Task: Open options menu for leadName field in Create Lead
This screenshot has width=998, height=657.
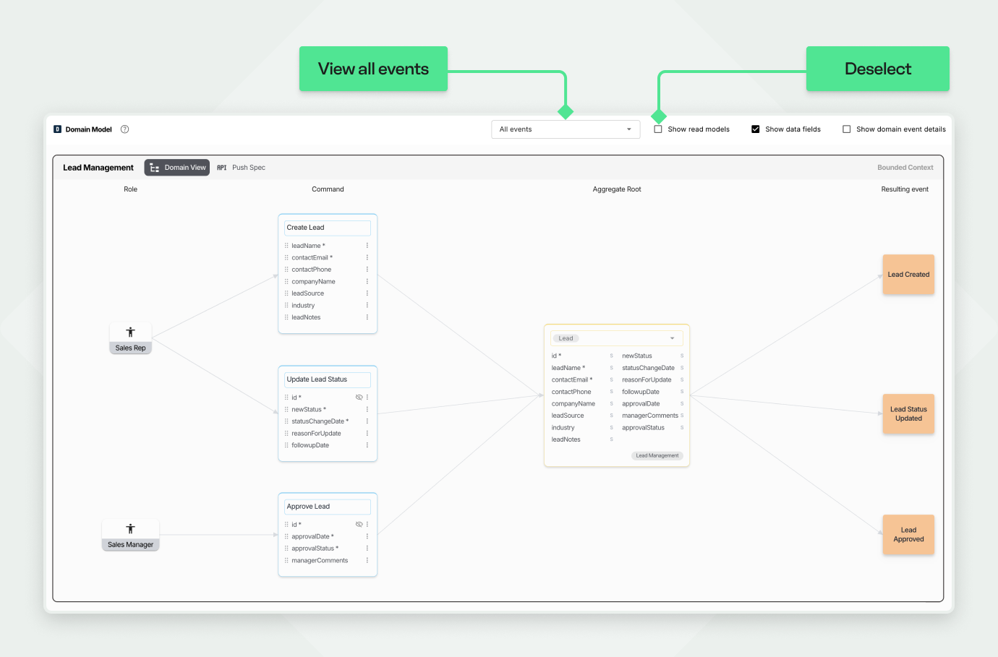Action: point(367,246)
